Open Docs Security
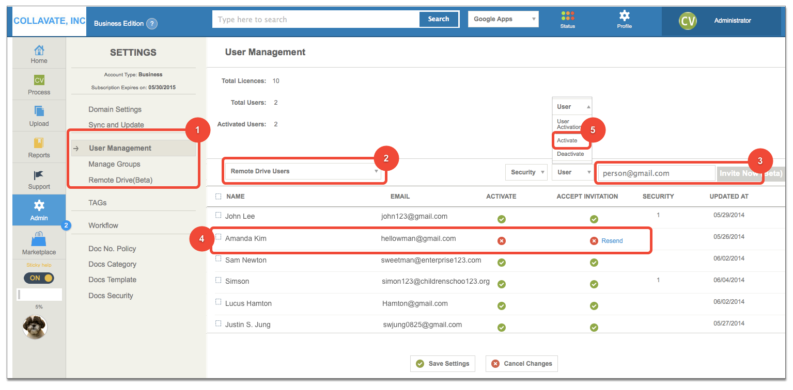This screenshot has width=793, height=390. (111, 296)
